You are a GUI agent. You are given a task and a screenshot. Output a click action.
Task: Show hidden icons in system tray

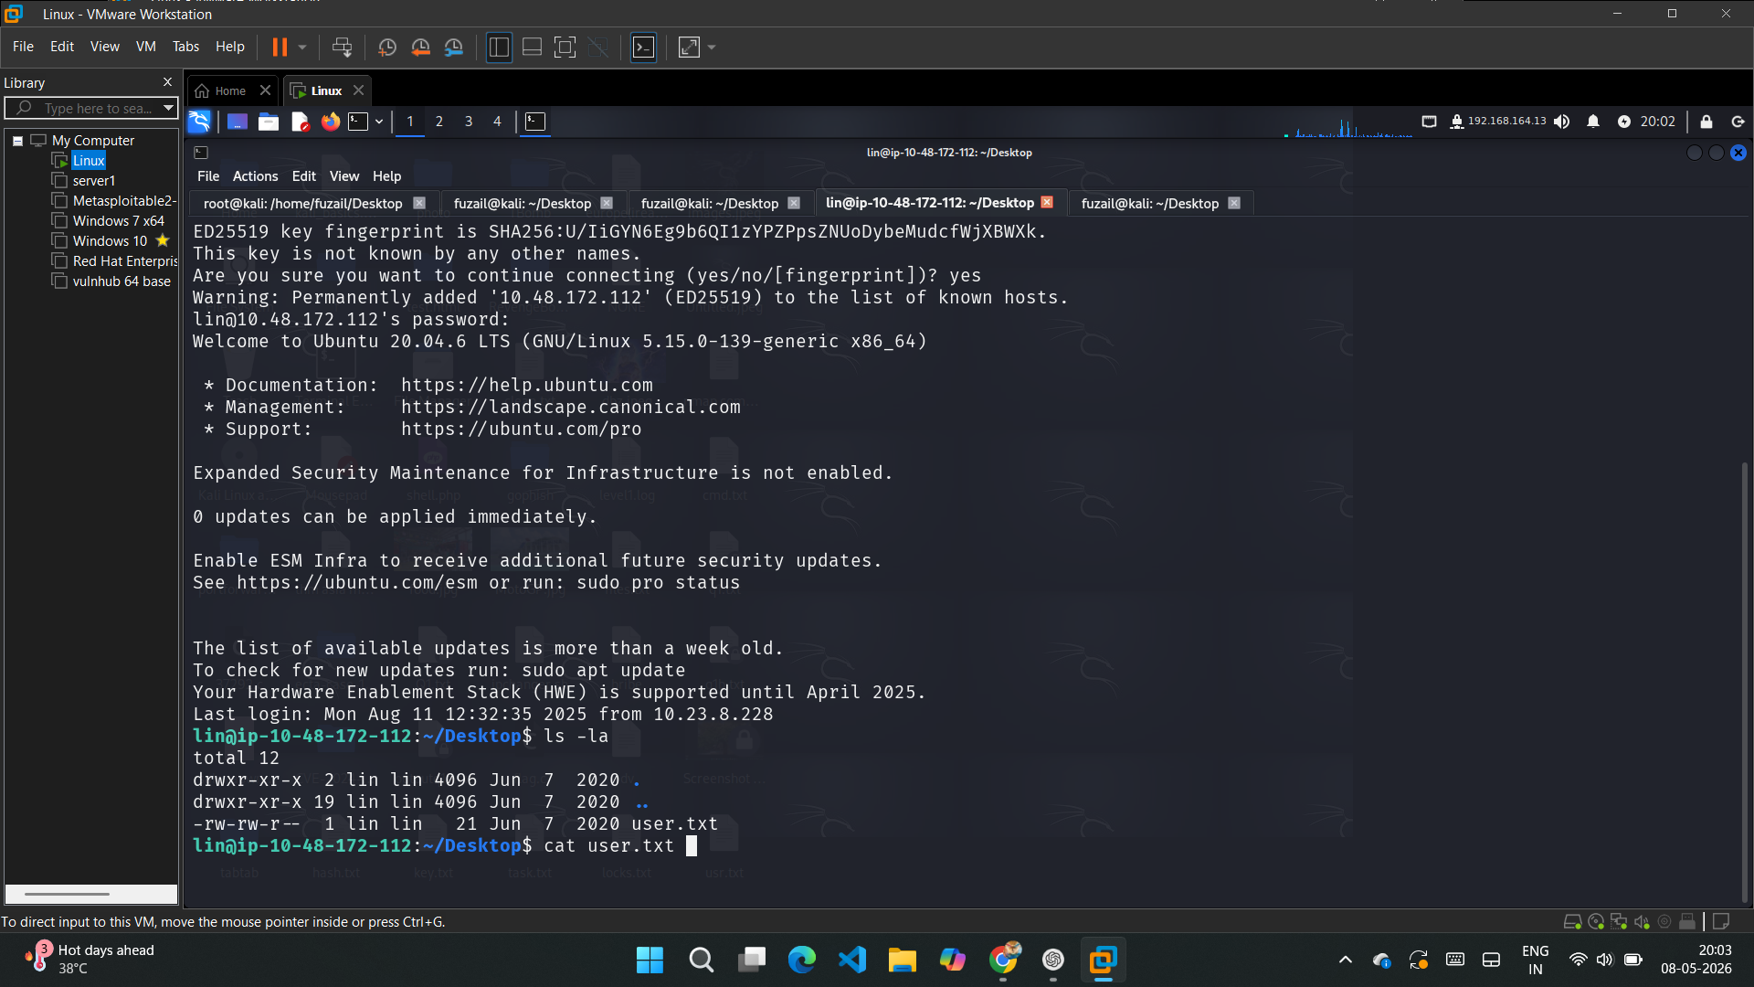pos(1346,960)
